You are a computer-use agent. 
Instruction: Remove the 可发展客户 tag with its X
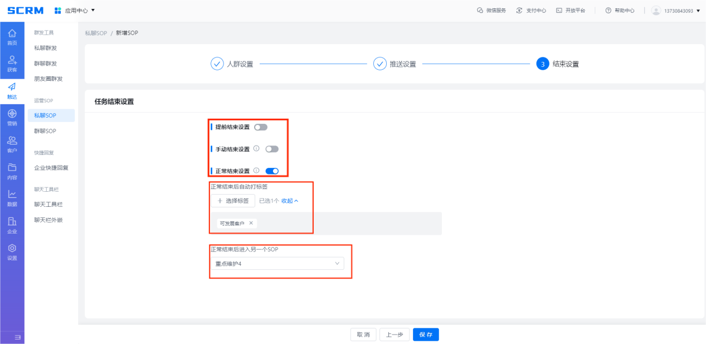pos(251,223)
